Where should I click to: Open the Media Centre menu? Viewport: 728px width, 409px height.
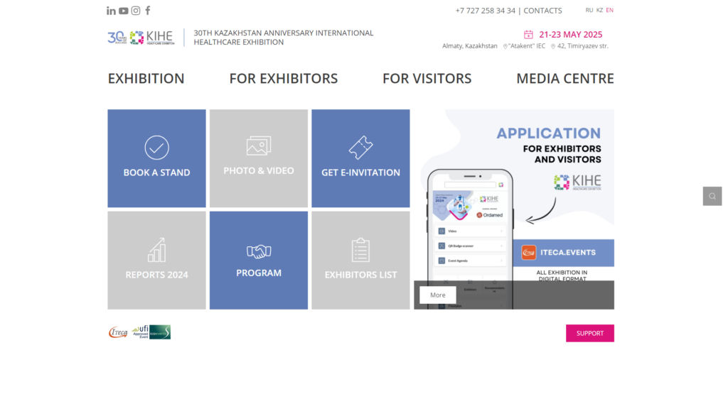click(x=565, y=78)
